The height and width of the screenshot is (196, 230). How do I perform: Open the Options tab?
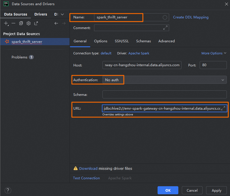click(x=101, y=41)
